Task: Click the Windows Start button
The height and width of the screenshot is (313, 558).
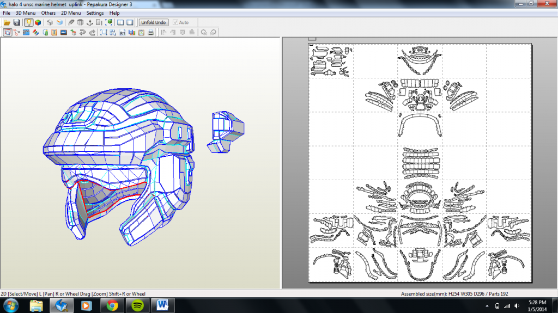Action: tap(11, 305)
